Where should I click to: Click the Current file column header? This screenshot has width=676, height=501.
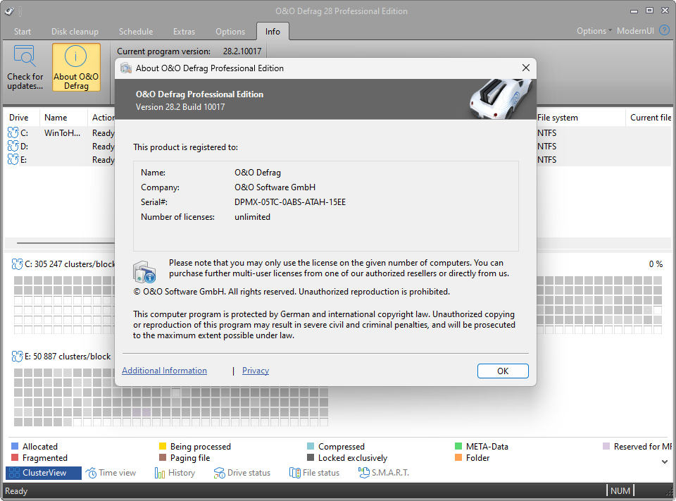(x=649, y=118)
